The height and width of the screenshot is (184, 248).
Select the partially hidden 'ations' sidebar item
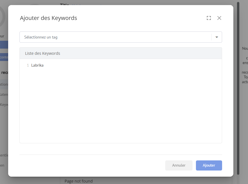(x=4, y=84)
